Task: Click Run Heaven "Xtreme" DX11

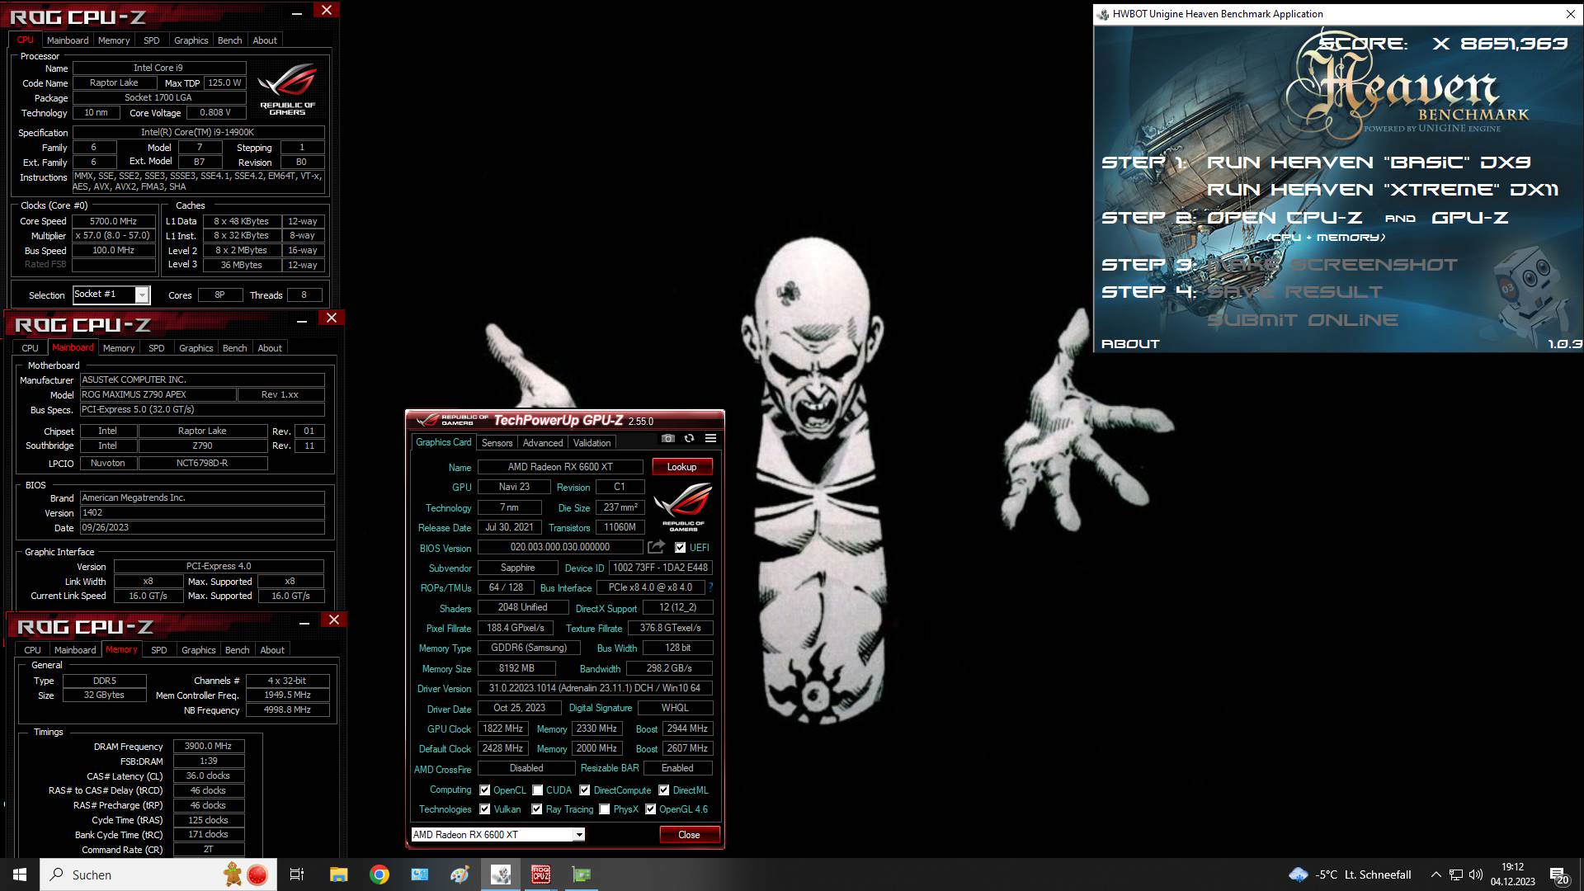Action: (x=1383, y=190)
